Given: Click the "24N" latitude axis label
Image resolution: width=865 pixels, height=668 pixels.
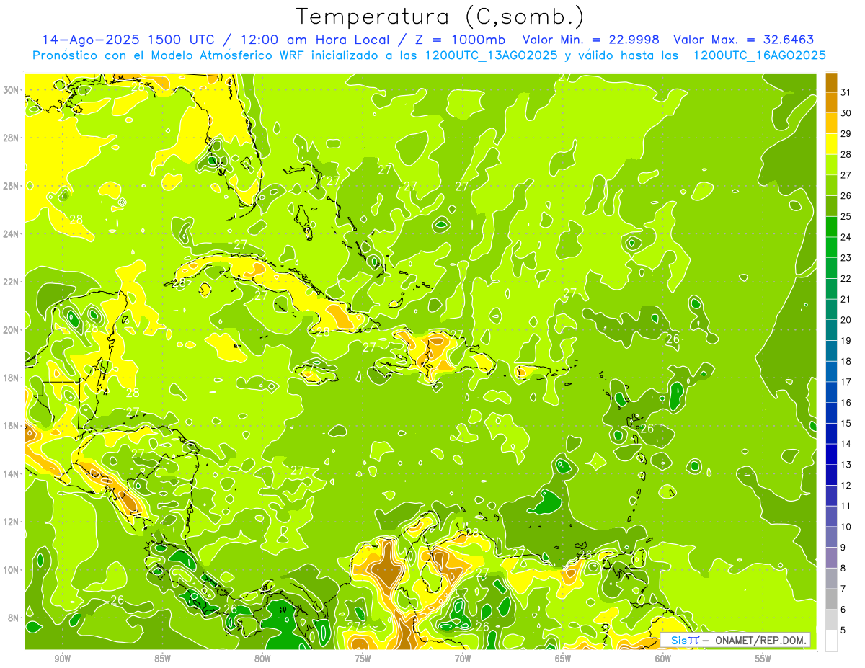Looking at the screenshot, I should tap(12, 234).
